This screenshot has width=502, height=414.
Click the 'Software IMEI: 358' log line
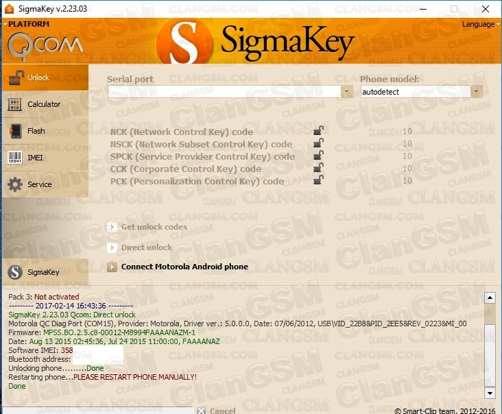coord(40,350)
